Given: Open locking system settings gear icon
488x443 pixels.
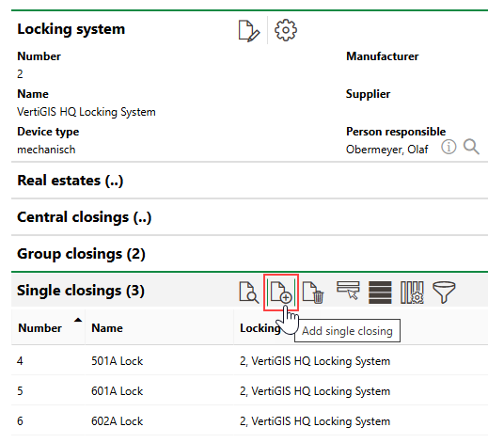Looking at the screenshot, I should tap(286, 30).
